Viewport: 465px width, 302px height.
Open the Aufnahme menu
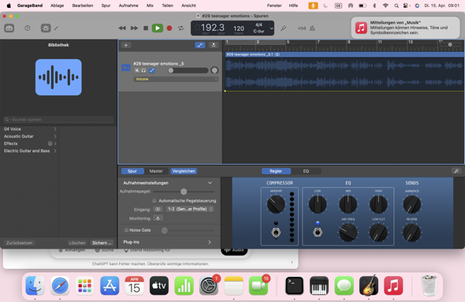pos(128,6)
